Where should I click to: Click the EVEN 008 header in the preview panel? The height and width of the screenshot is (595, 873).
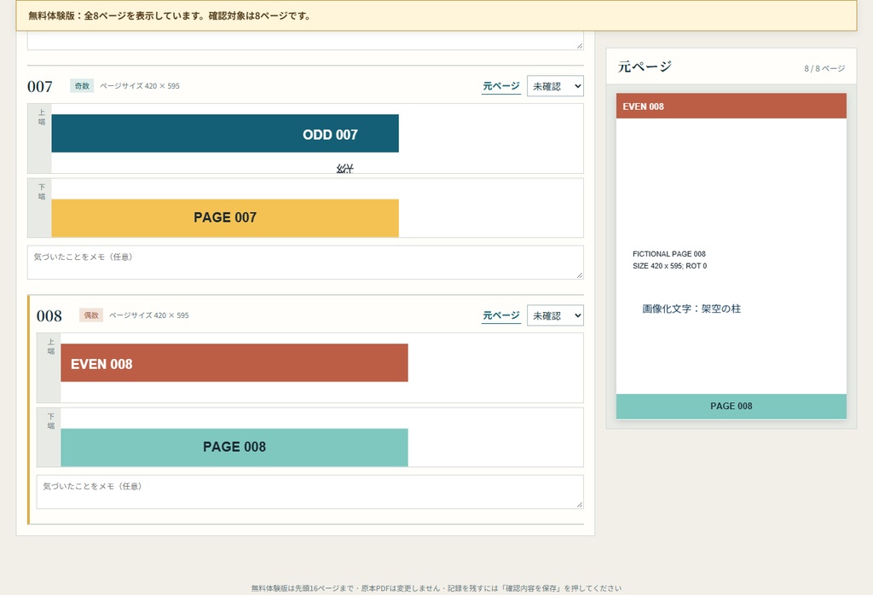[x=731, y=106]
